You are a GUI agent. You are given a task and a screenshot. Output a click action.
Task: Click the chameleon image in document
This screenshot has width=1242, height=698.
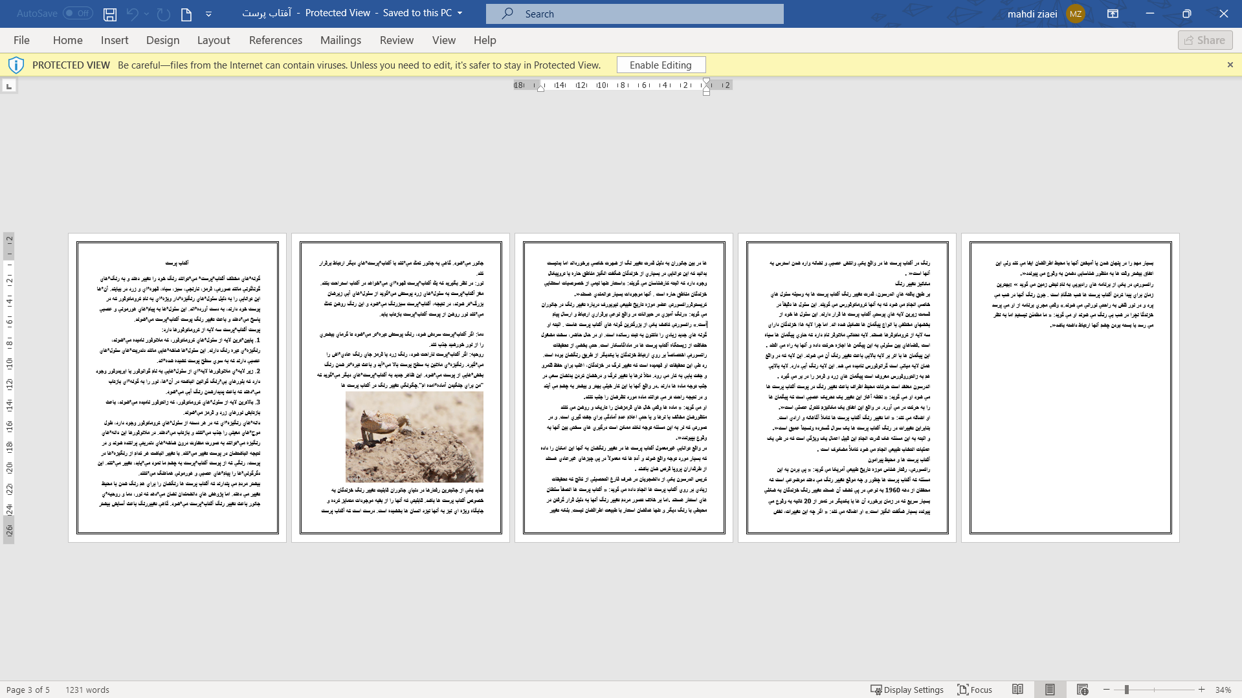[414, 437]
